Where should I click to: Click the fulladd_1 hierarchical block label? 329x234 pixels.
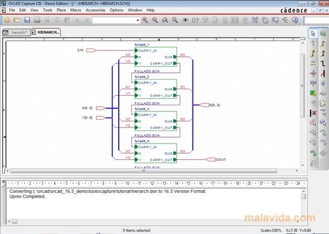[142, 45]
